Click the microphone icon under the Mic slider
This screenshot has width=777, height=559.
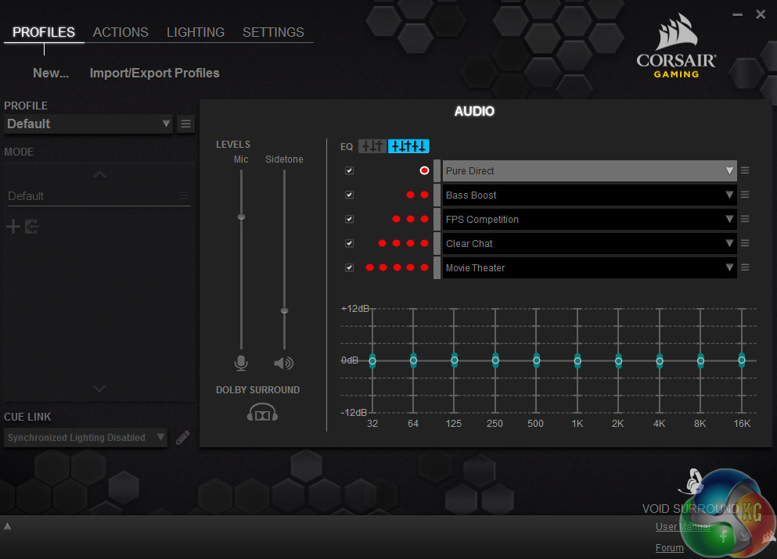pyautogui.click(x=240, y=363)
